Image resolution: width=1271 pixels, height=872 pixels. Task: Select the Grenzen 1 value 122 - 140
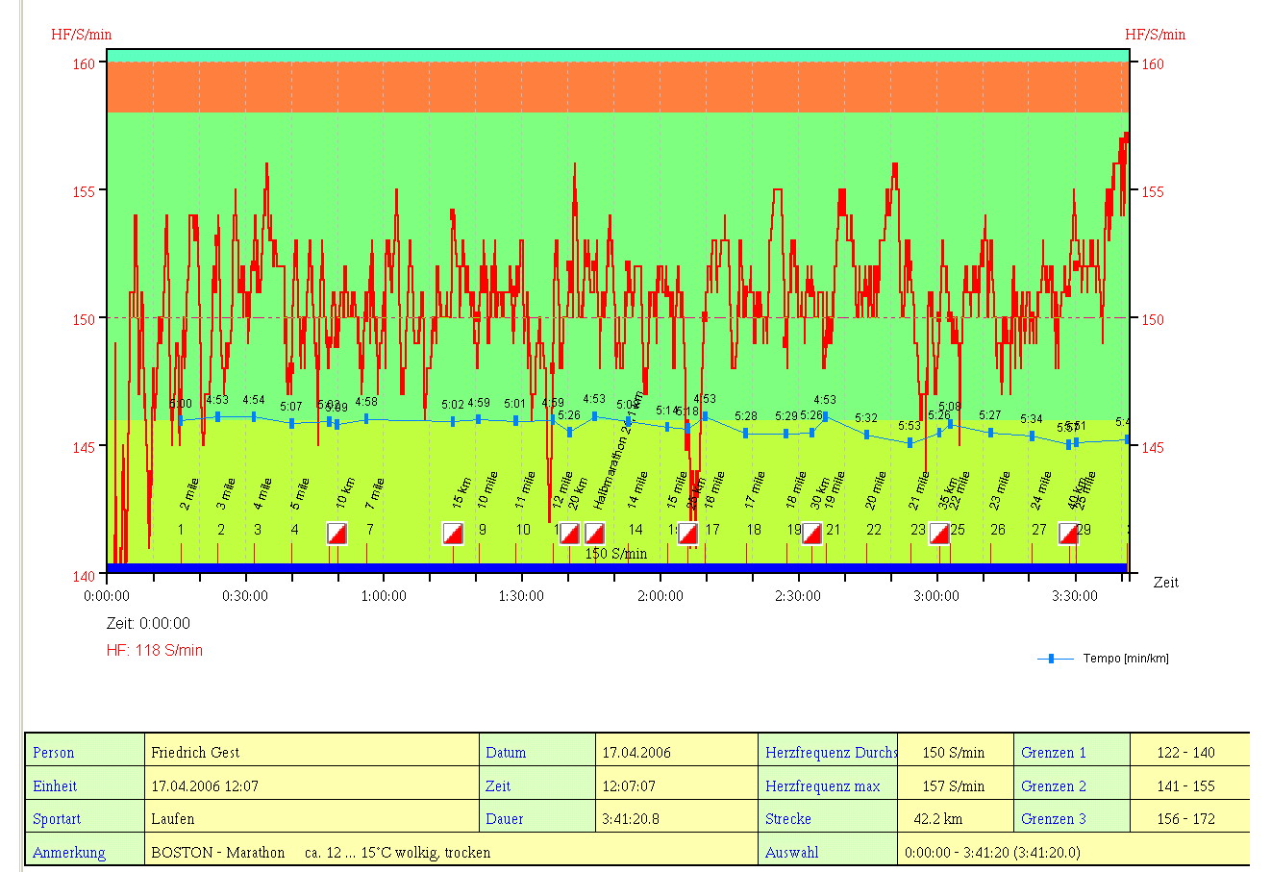pyautogui.click(x=1185, y=752)
